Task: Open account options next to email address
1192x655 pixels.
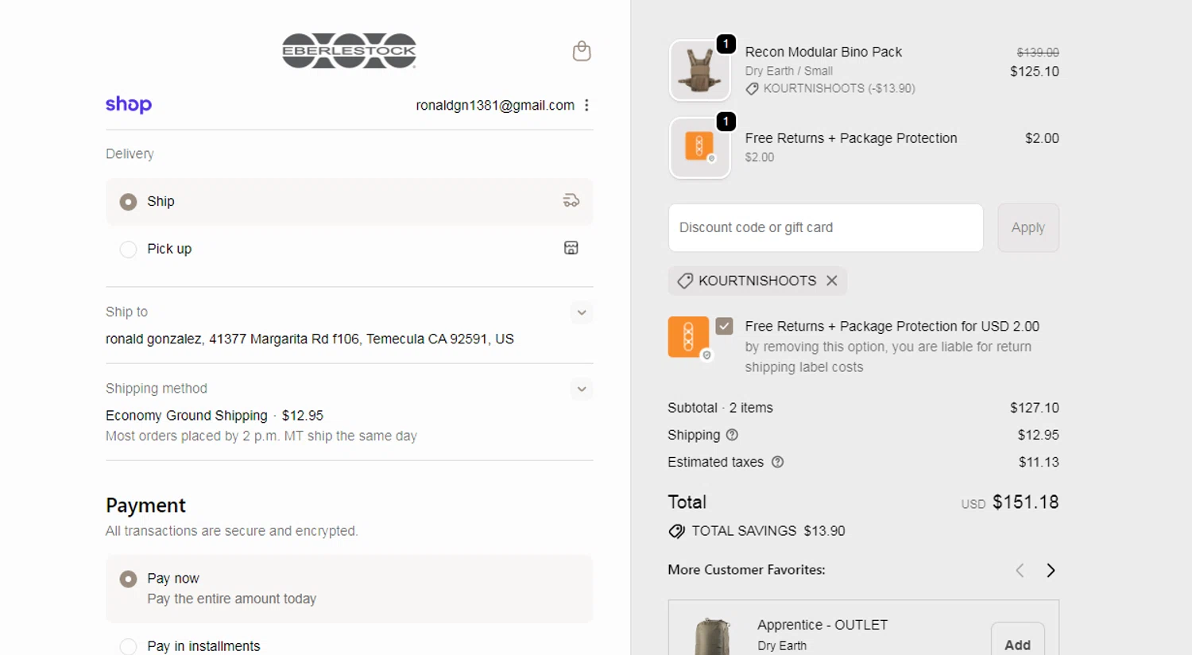Action: point(586,105)
